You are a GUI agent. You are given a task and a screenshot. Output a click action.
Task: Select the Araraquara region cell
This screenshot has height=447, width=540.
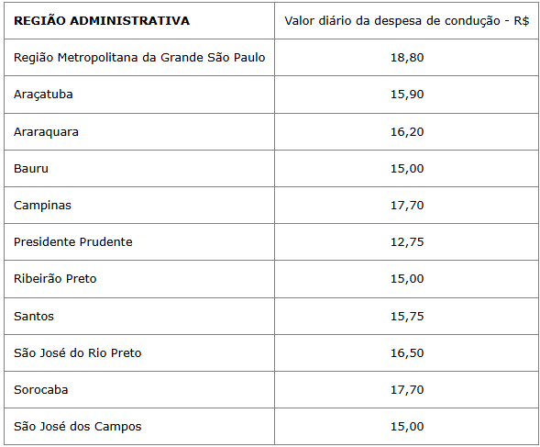pos(139,132)
